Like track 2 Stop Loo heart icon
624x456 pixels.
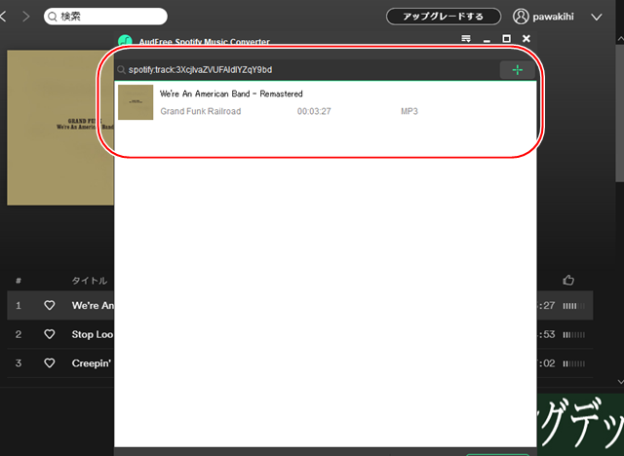coord(50,334)
